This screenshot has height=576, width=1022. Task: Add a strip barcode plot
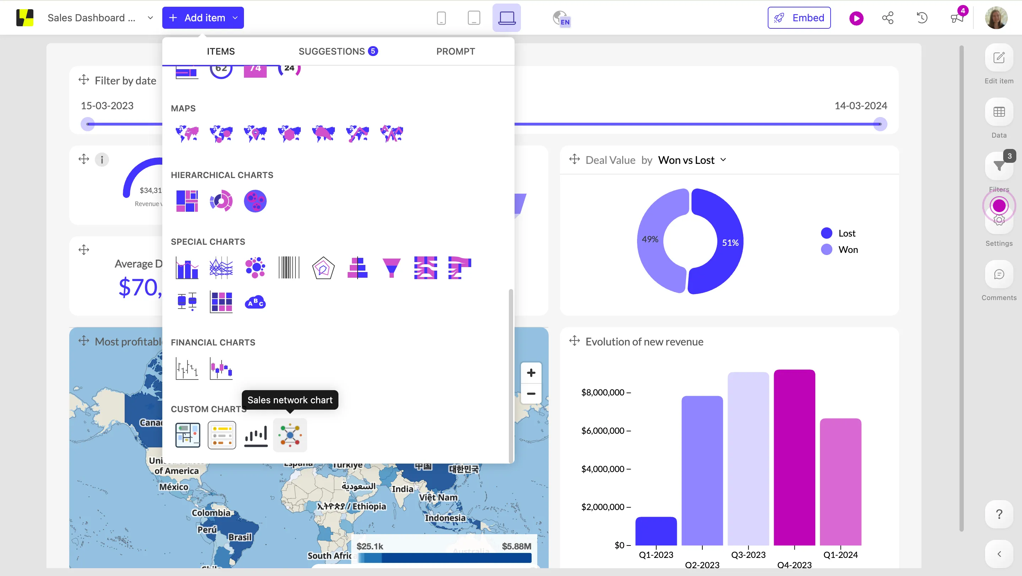click(x=289, y=268)
